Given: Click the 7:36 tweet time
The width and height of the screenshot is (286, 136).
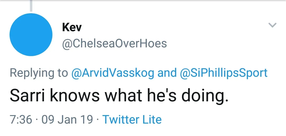Looking at the screenshot, I should coord(21,120).
